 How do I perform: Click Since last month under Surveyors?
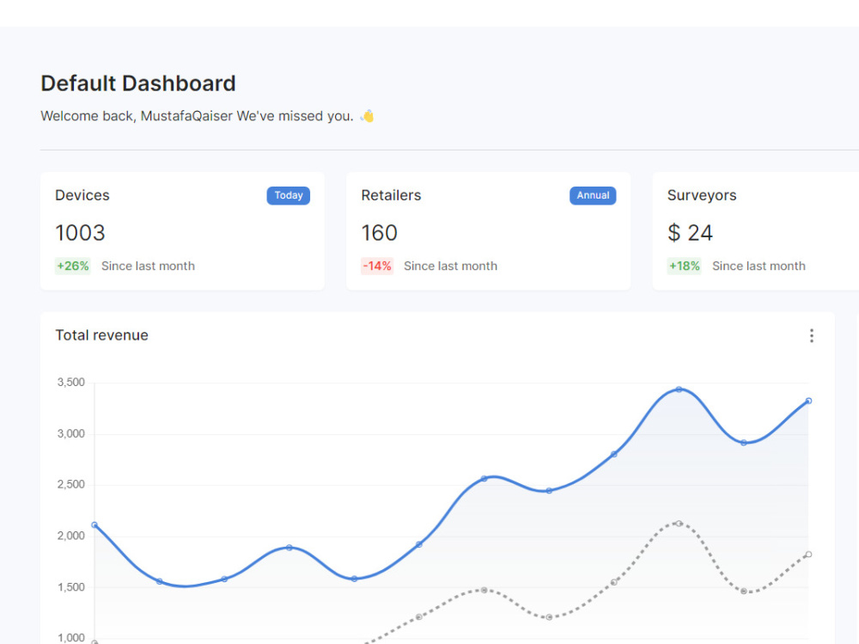coord(758,266)
